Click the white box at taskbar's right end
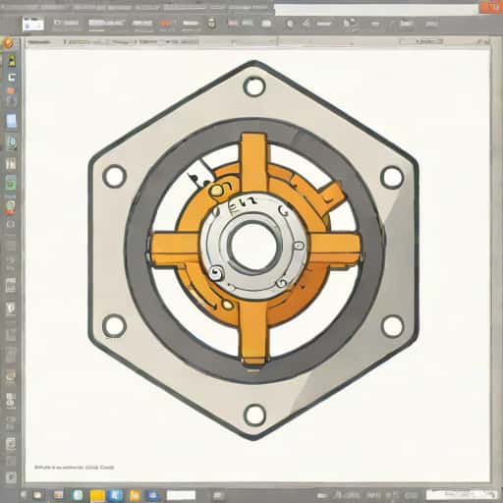503x503 pixels. point(461,494)
